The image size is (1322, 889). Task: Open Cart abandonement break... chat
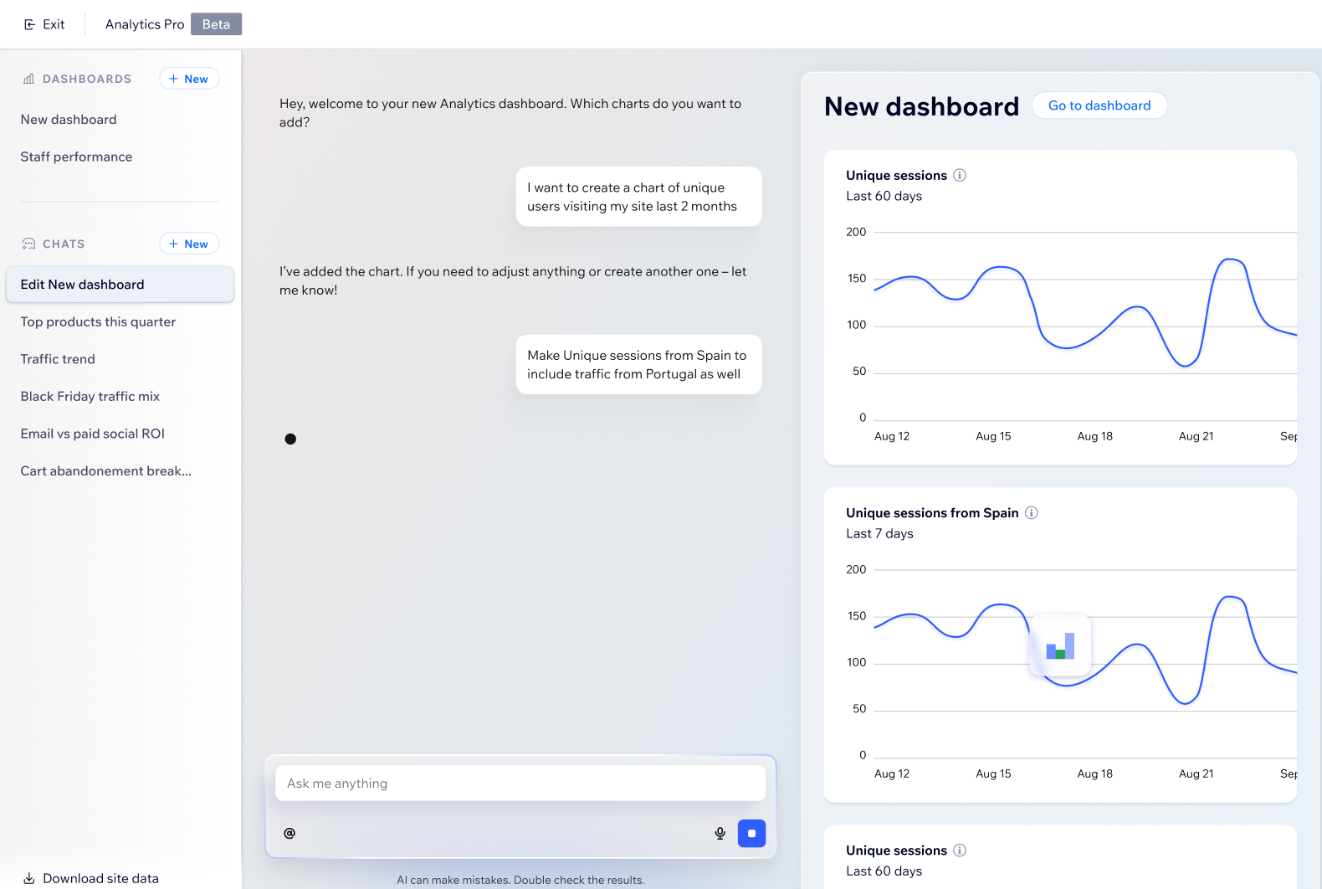click(106, 470)
